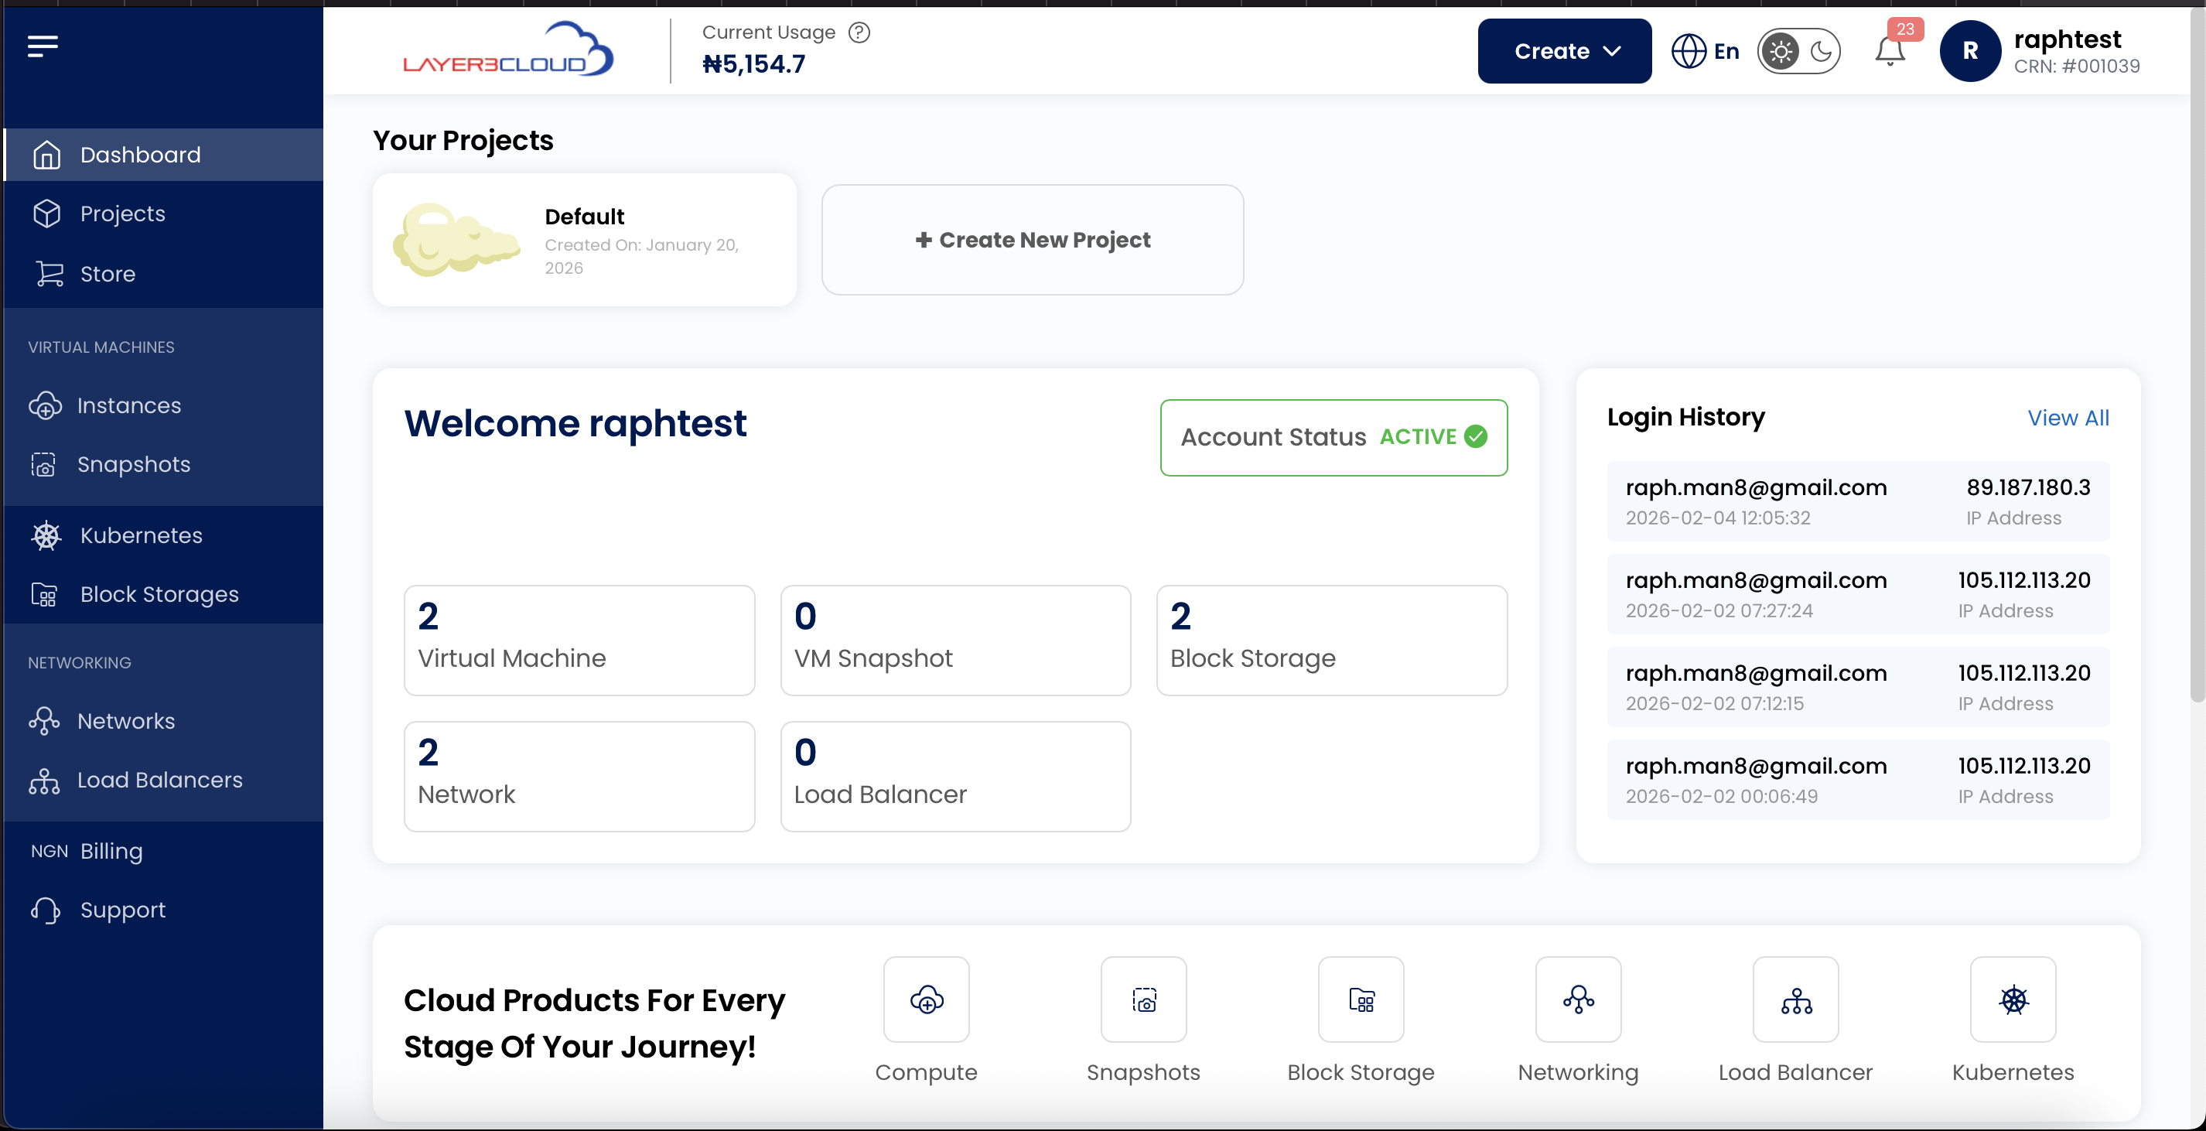The image size is (2206, 1131).
Task: Open Instances menu item
Action: point(162,405)
